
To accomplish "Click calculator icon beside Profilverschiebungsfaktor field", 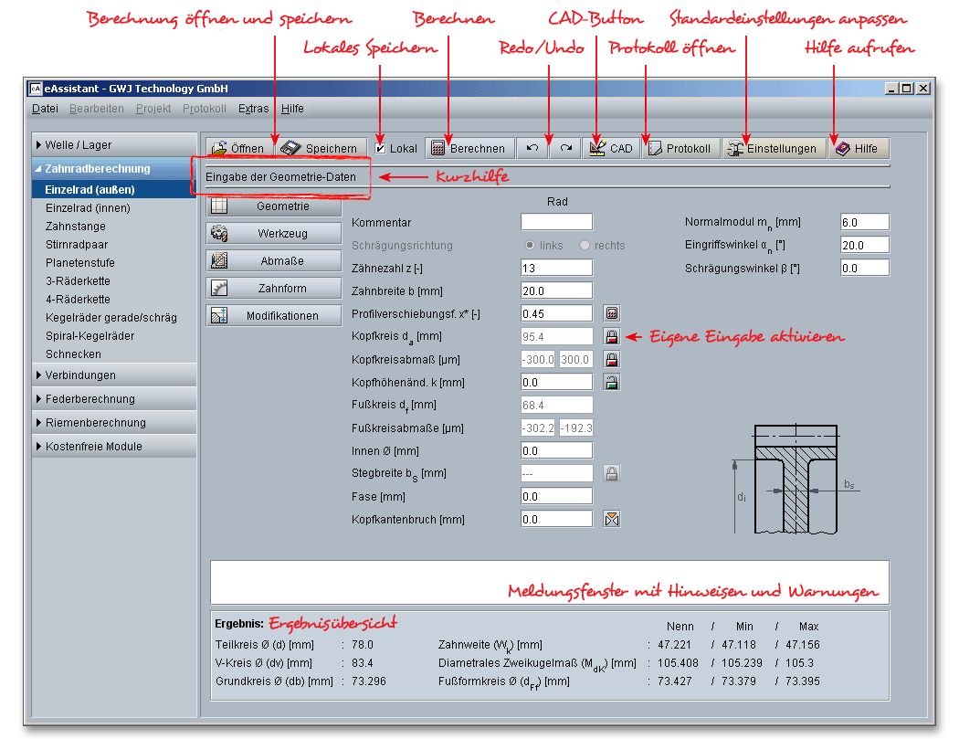I will click(x=612, y=313).
